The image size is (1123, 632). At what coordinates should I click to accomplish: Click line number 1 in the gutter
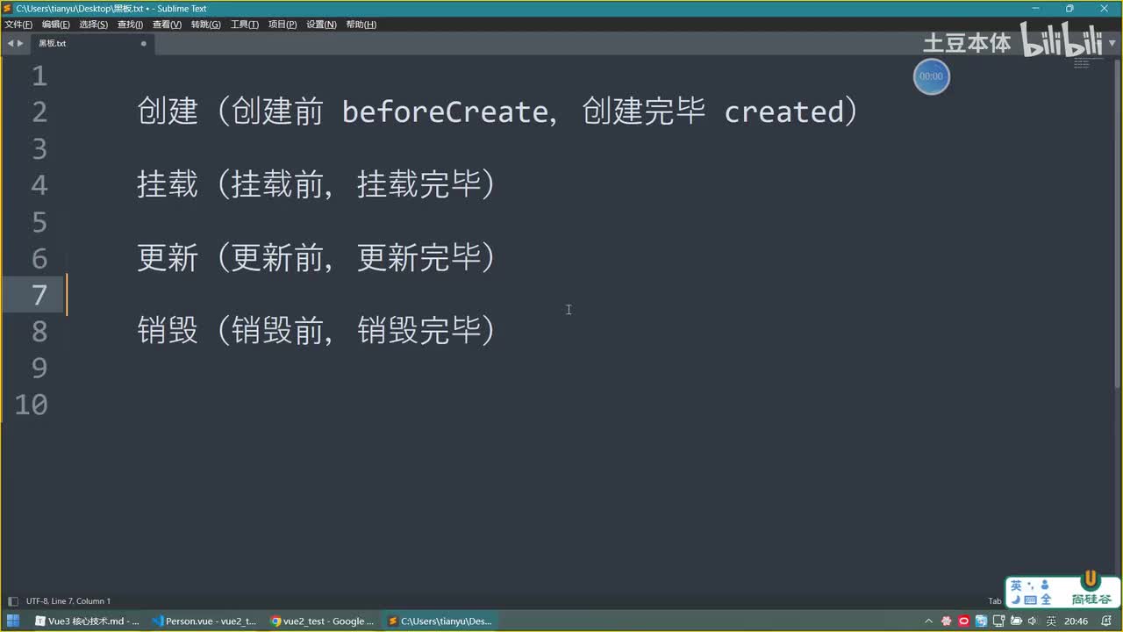click(x=39, y=75)
